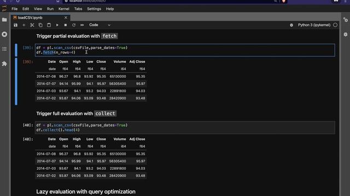Click the kernel status circle indicator
Image resolution: width=350 pixels, height=196 pixels.
tap(335, 25)
